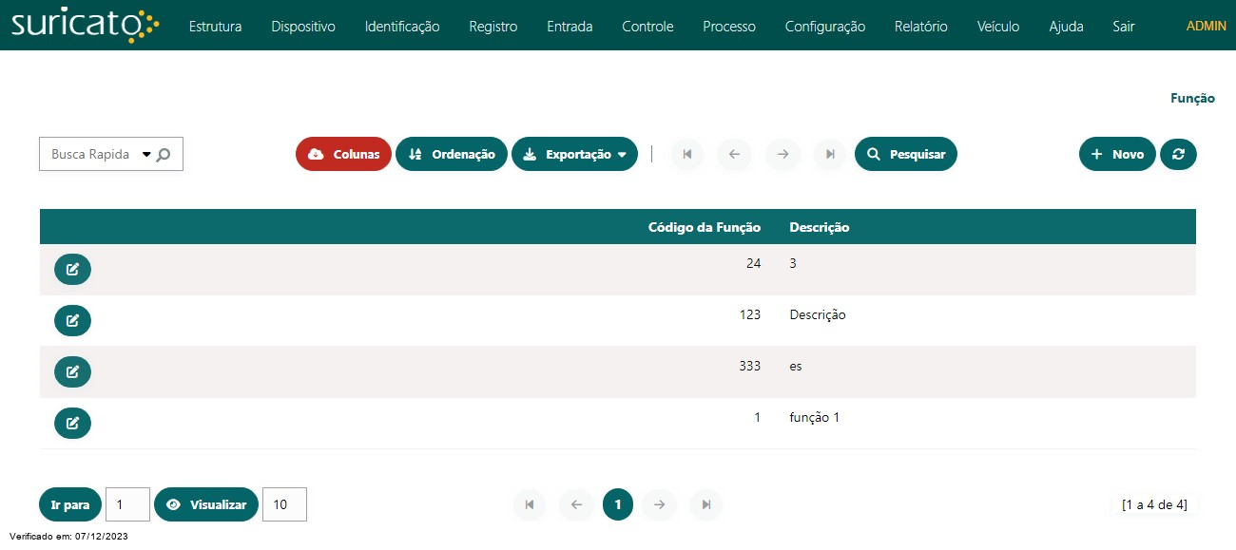Open the Relatório menu

(x=920, y=27)
